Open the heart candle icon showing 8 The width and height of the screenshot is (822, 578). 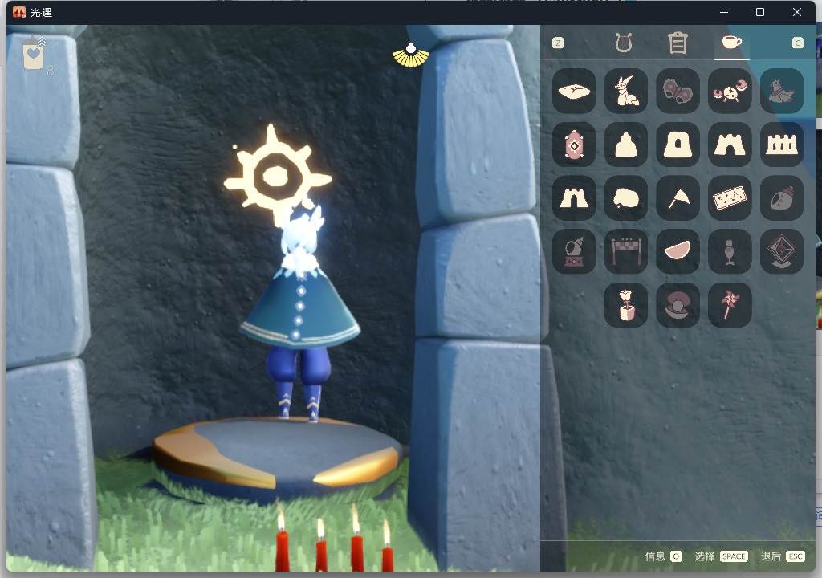tap(35, 55)
